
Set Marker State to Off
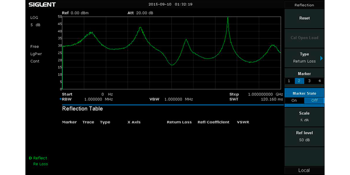click(x=314, y=100)
